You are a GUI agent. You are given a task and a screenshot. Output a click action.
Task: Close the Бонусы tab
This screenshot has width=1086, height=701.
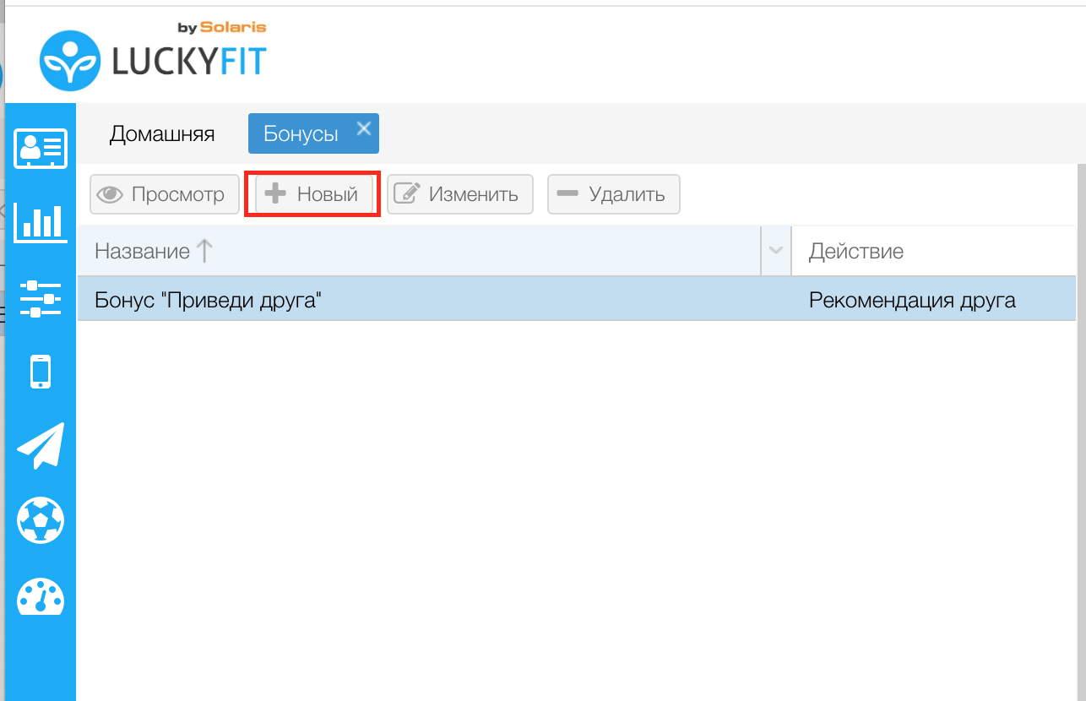(363, 128)
